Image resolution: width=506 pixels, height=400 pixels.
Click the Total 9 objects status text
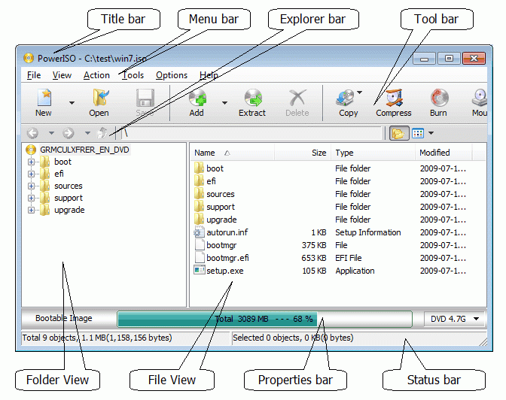[97, 338]
